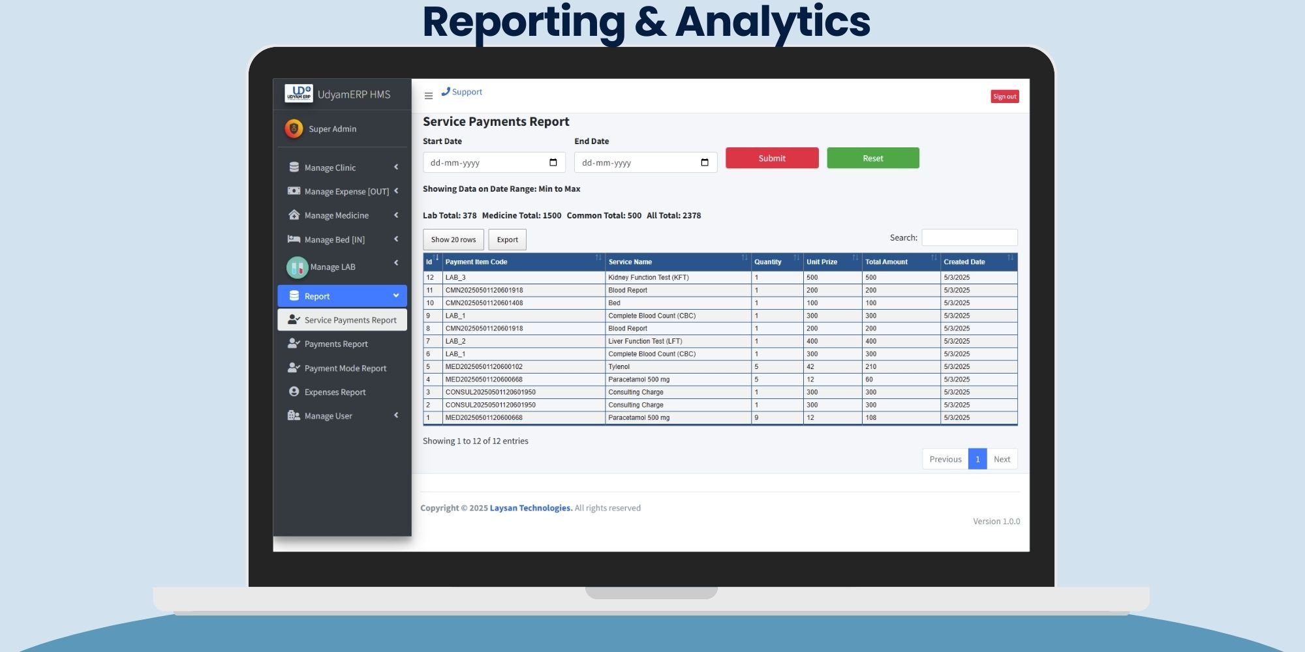1305x652 pixels.
Task: Follow the Laysan Technologies link
Action: (530, 508)
